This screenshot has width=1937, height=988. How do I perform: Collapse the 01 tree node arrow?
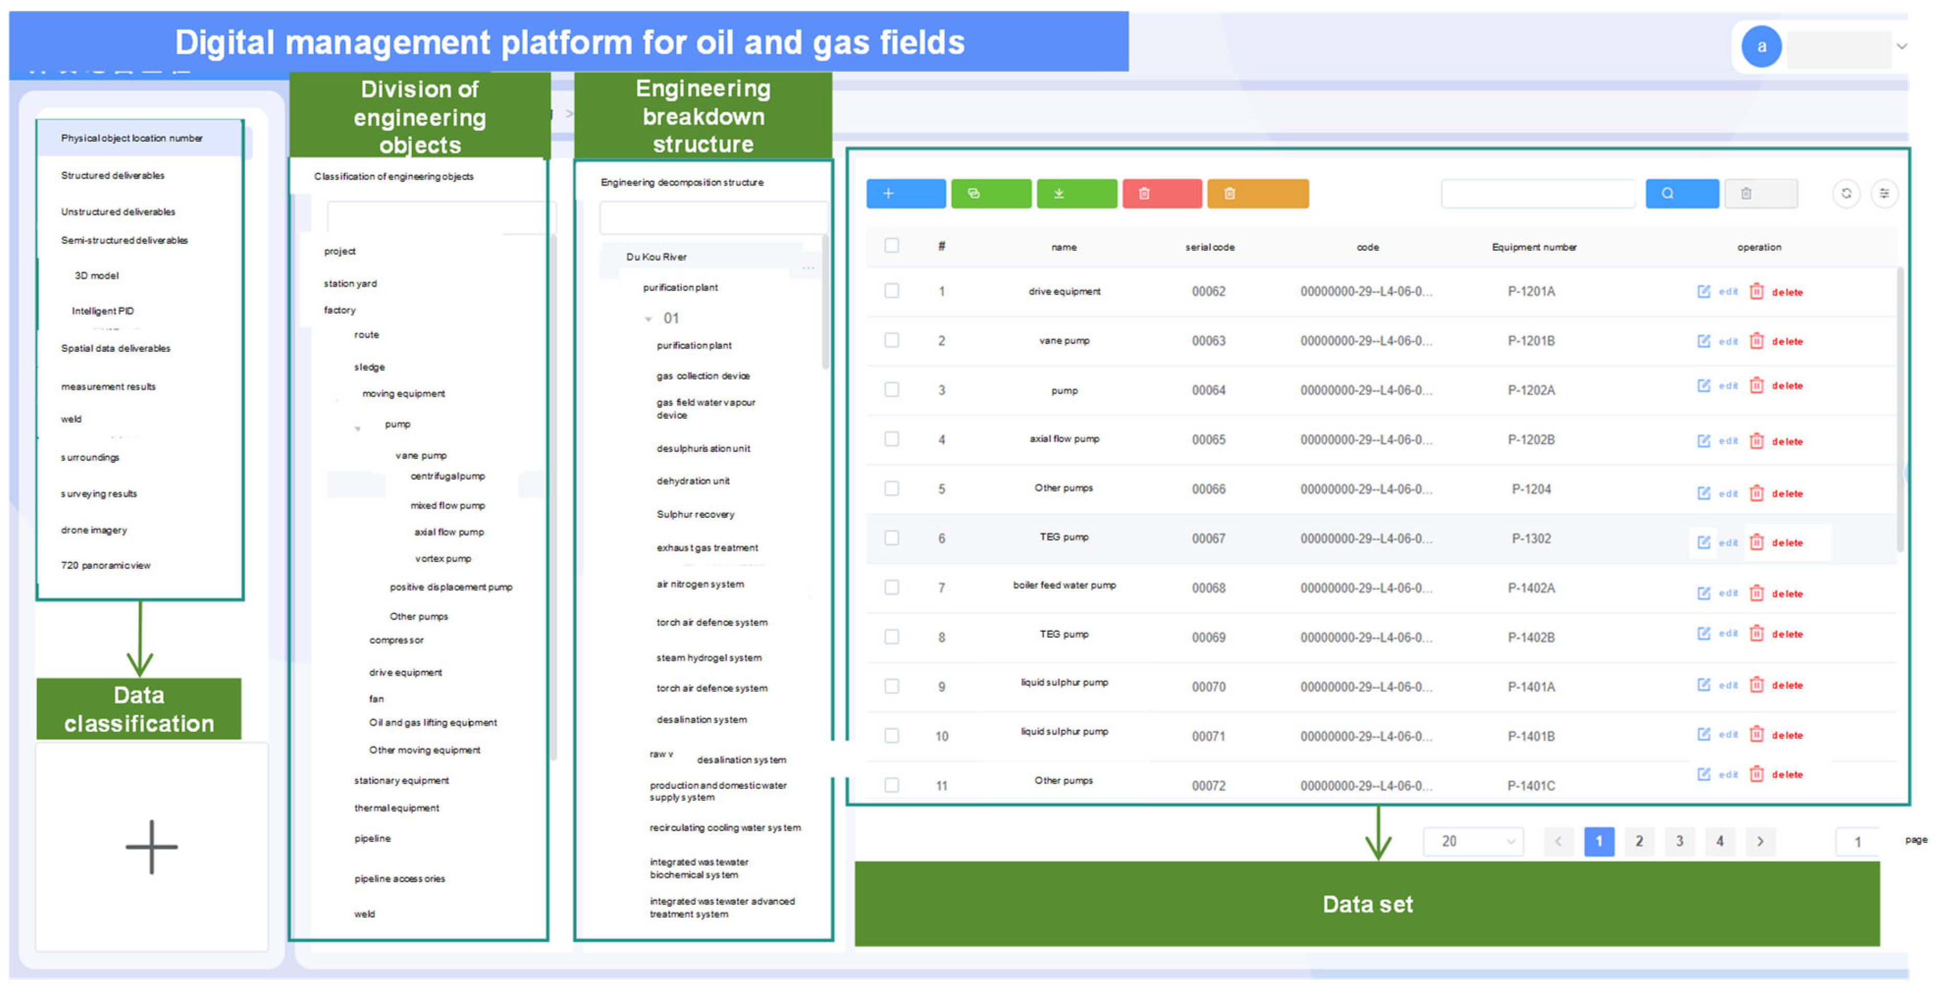(x=648, y=319)
